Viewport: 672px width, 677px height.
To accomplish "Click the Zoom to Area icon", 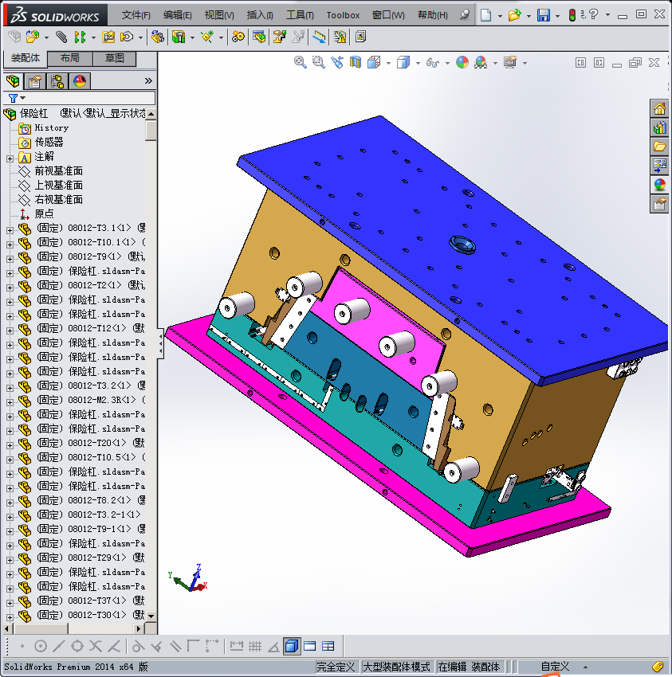I will 319,63.
